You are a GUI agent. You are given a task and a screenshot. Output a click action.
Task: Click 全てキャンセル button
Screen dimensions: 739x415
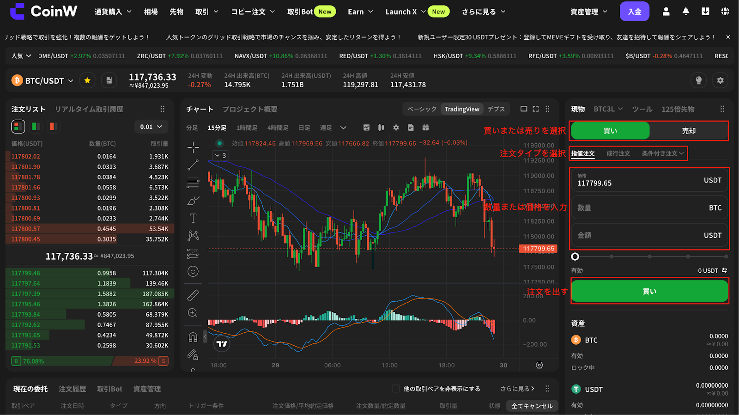pyautogui.click(x=532, y=406)
